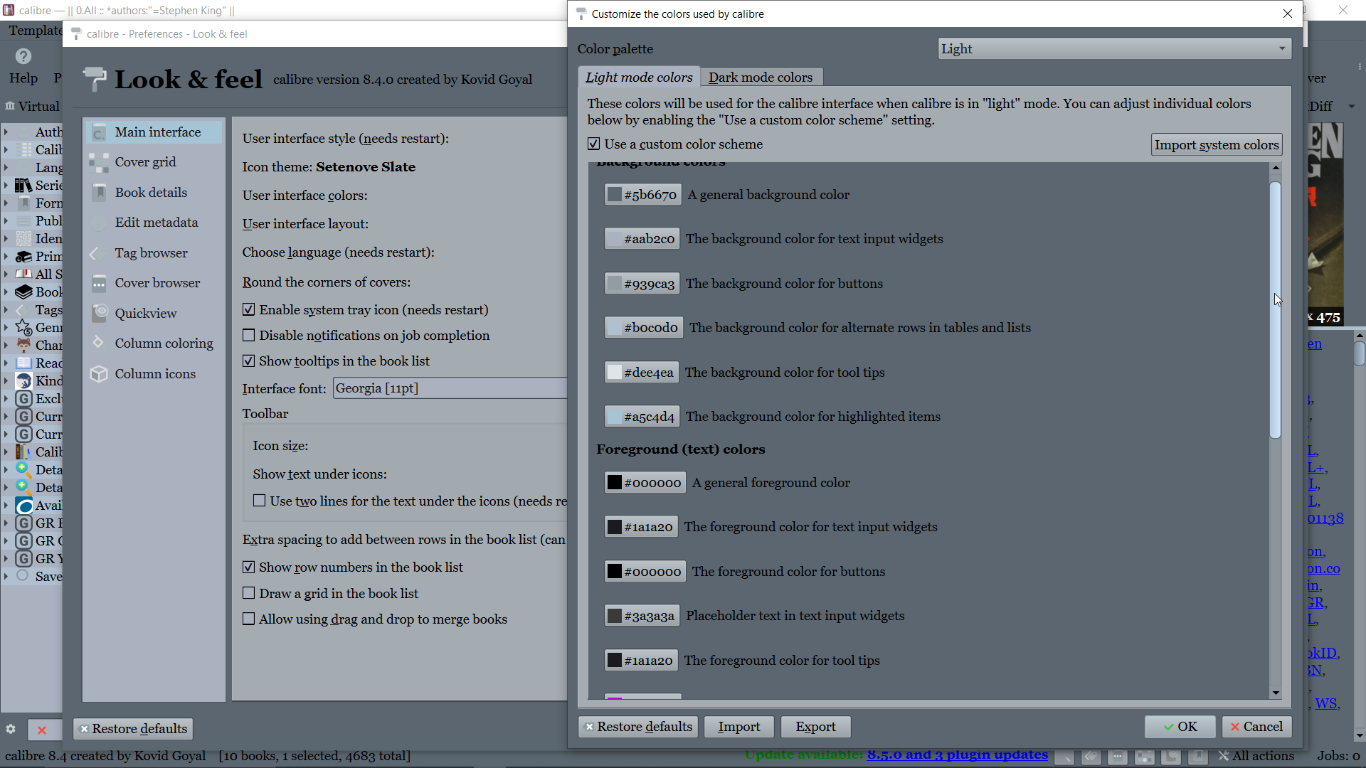Open the Color palette dropdown
The height and width of the screenshot is (768, 1366).
tap(1114, 49)
